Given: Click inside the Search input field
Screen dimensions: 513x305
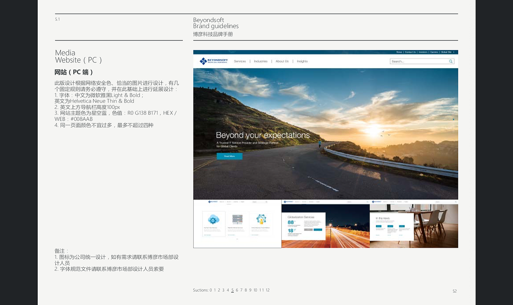Looking at the screenshot, I should coord(413,61).
